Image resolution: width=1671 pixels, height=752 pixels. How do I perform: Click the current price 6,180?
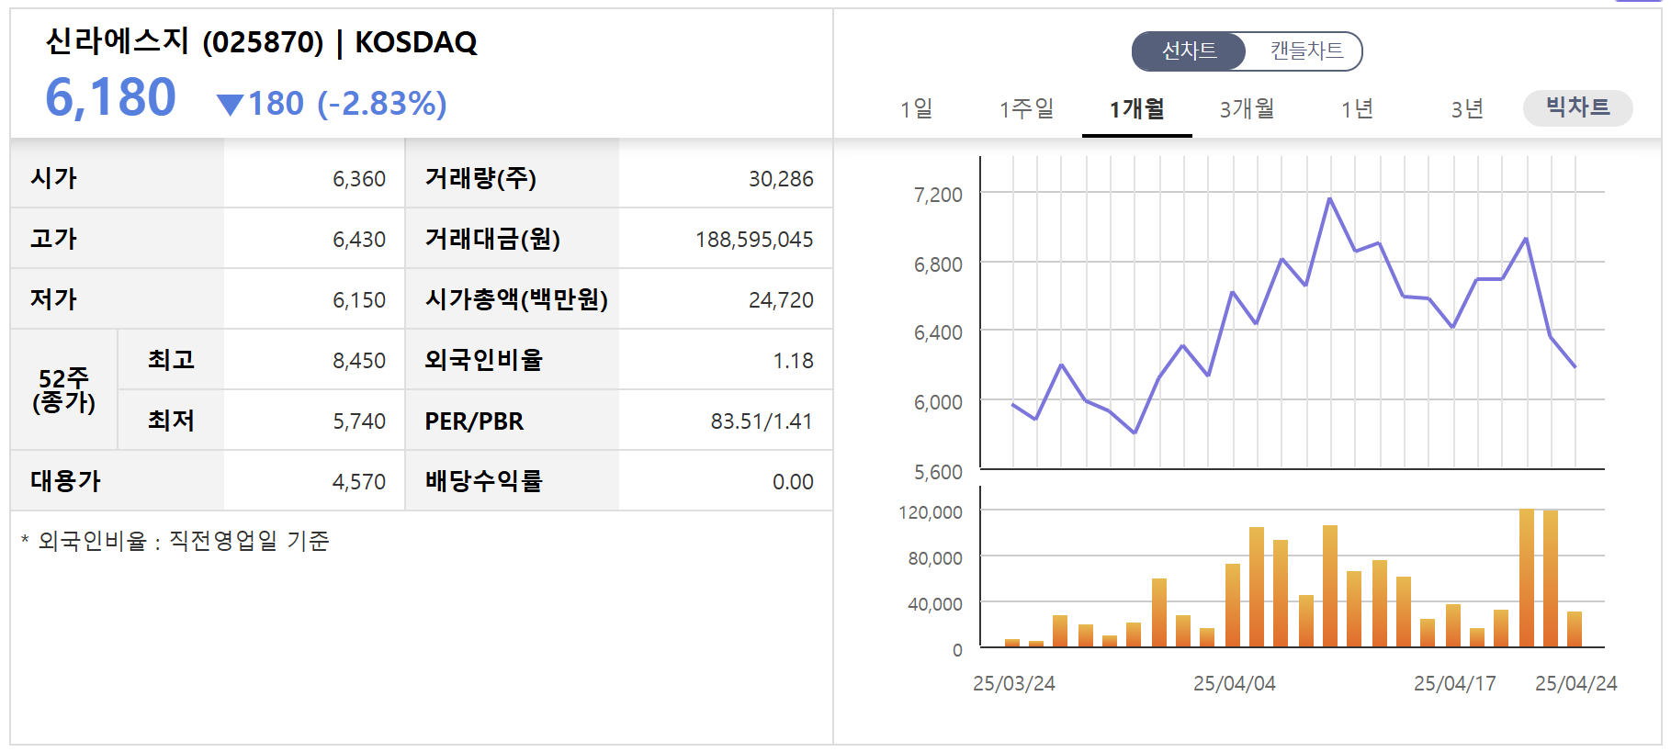[x=110, y=97]
